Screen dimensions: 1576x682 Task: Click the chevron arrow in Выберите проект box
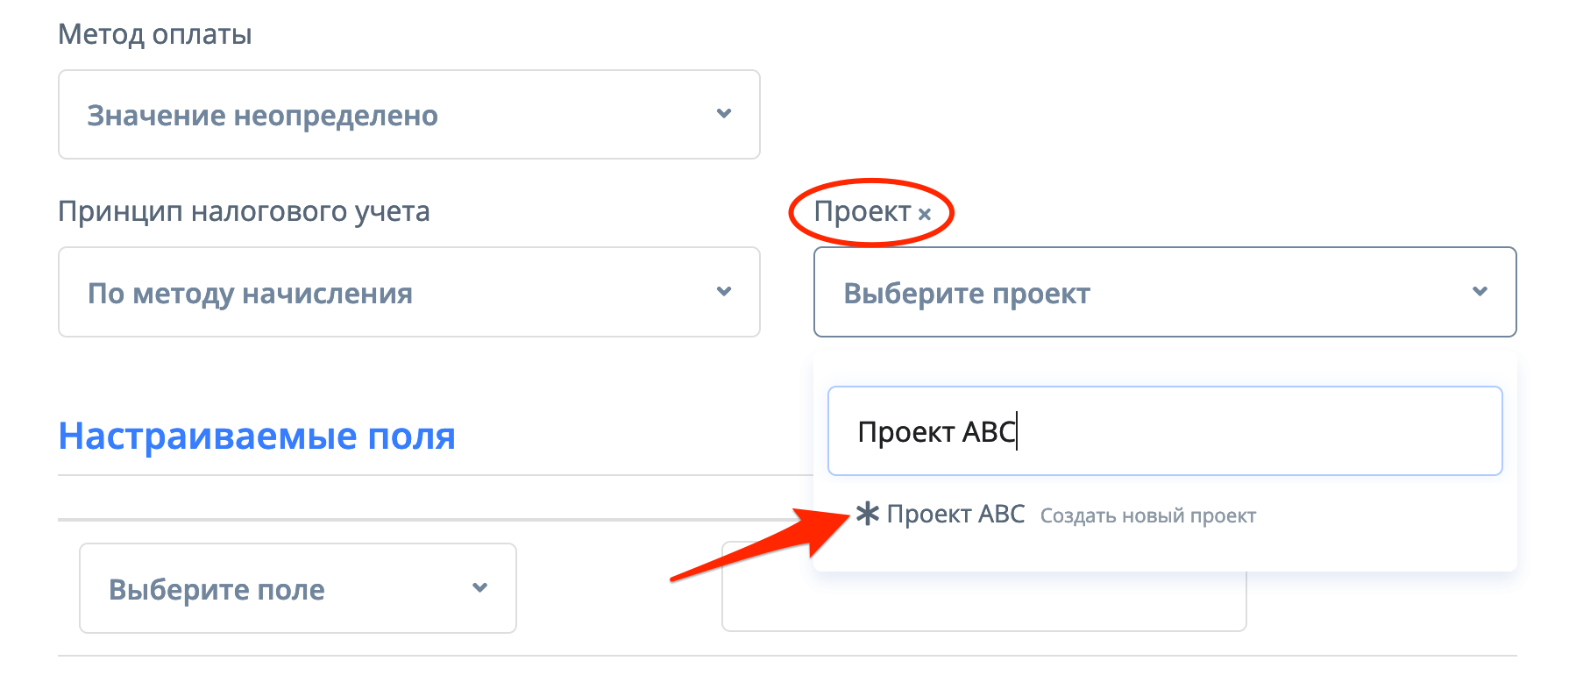pos(1480,292)
